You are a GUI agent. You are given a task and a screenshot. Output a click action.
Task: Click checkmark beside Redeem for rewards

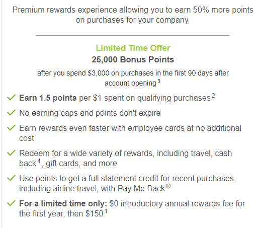tap(12, 153)
